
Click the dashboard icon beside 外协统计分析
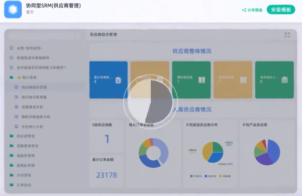16,126
